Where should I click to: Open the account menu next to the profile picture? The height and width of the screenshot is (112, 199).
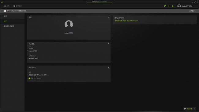click(x=186, y=6)
